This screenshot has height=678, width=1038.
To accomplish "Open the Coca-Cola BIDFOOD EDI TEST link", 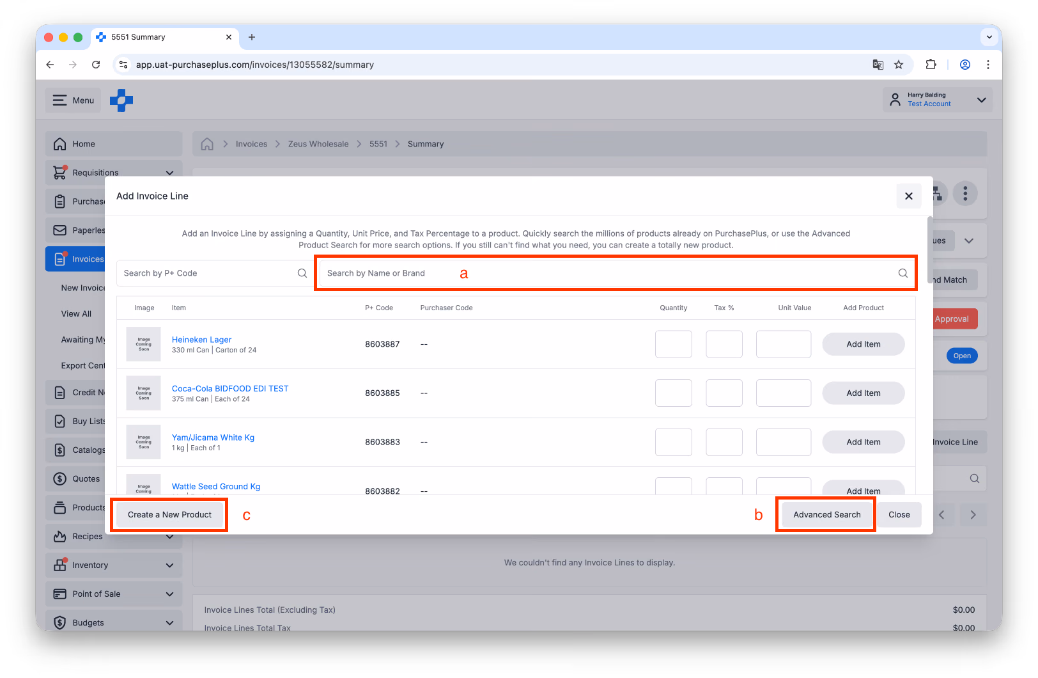I will [x=230, y=388].
